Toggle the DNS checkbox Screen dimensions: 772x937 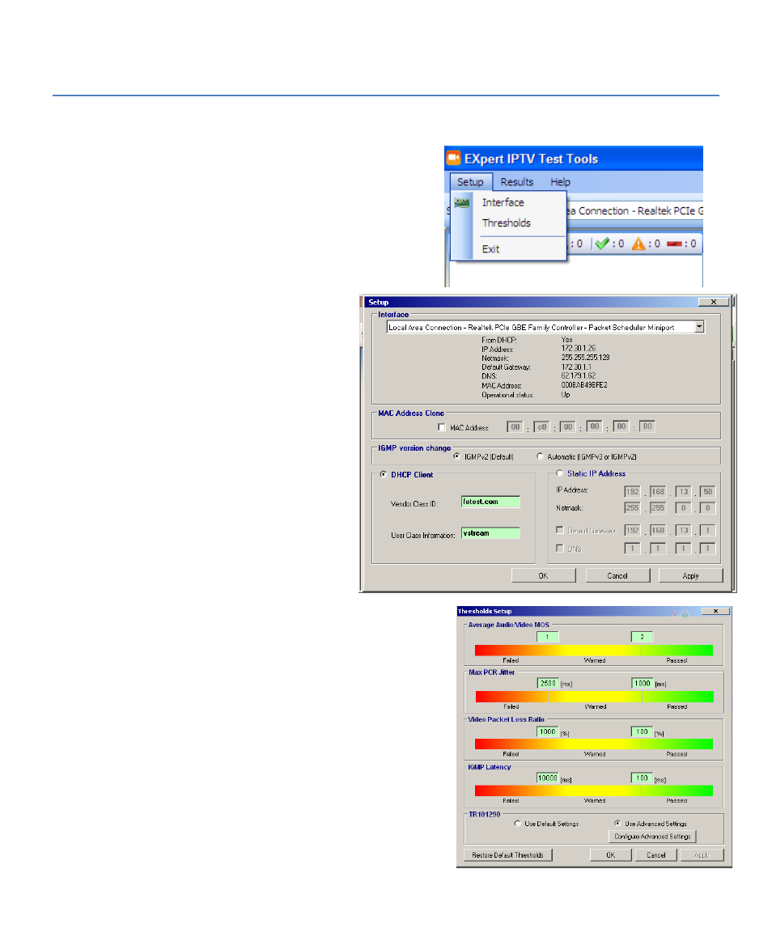560,548
